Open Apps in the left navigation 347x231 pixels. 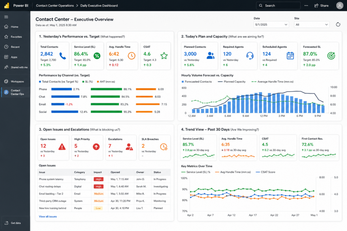tap(14, 57)
